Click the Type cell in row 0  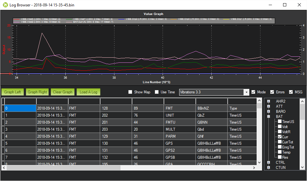(242, 108)
